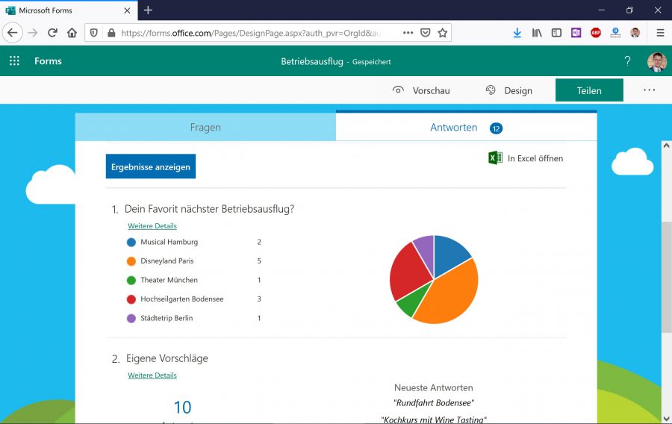Click the purple Städtetrip Berlin legend dot

point(131,319)
